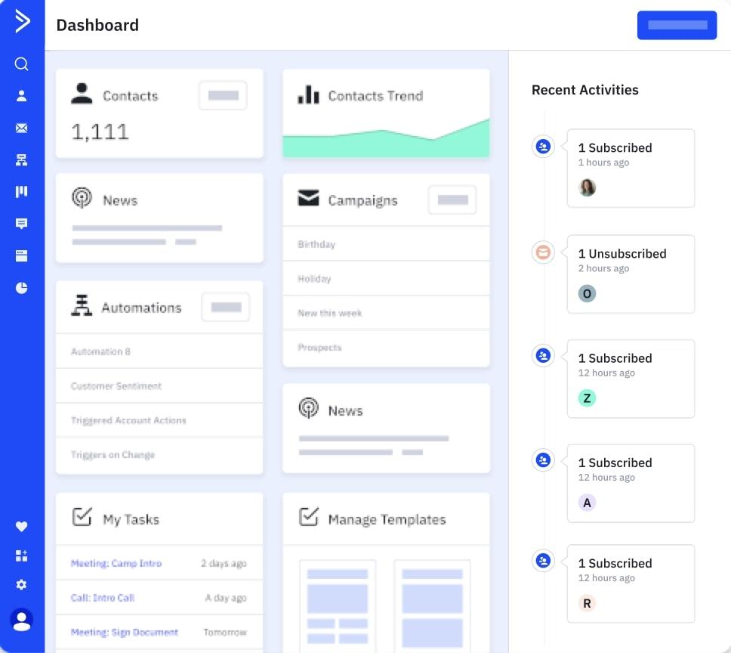Click the 1 Unsubscribed activity orange icon
This screenshot has width=731, height=653.
(543, 252)
